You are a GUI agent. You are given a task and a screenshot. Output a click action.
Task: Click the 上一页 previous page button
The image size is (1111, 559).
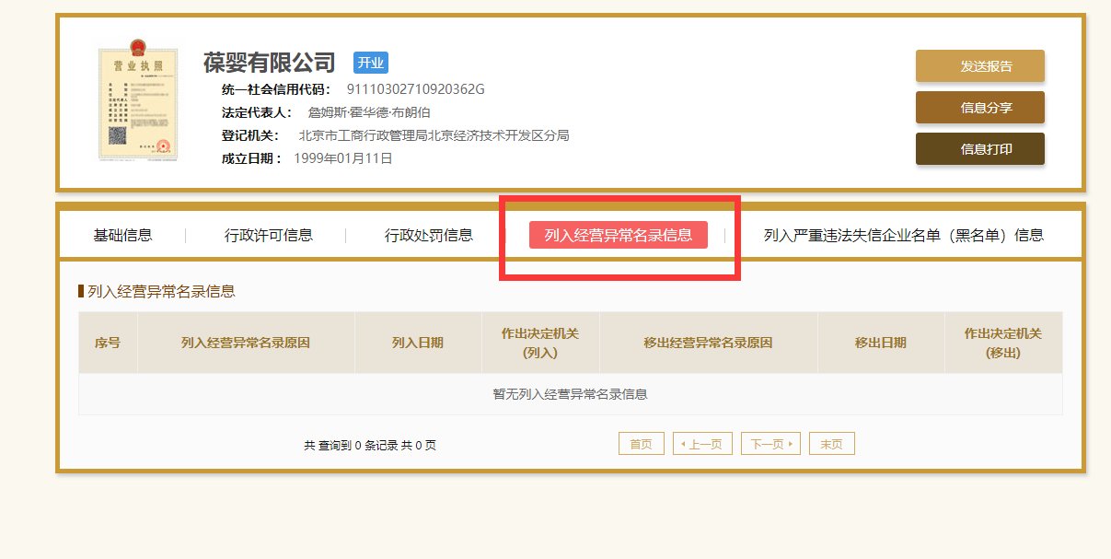701,443
